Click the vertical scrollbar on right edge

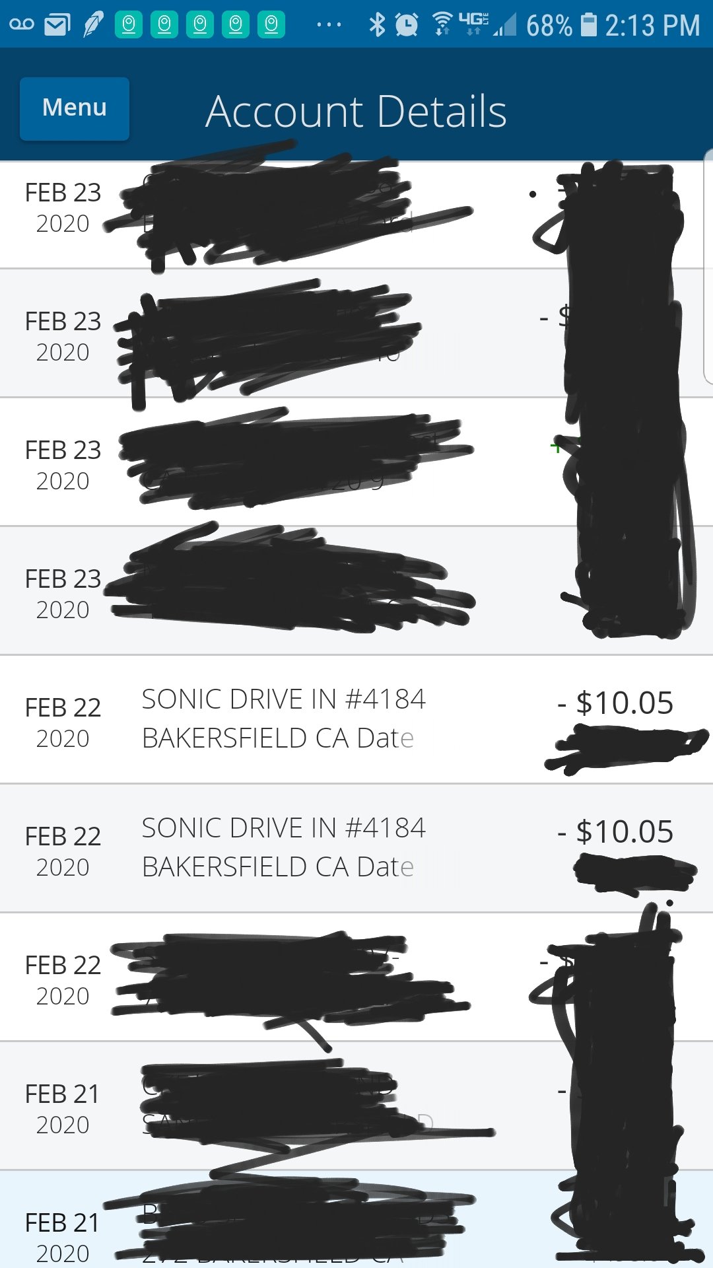click(708, 266)
